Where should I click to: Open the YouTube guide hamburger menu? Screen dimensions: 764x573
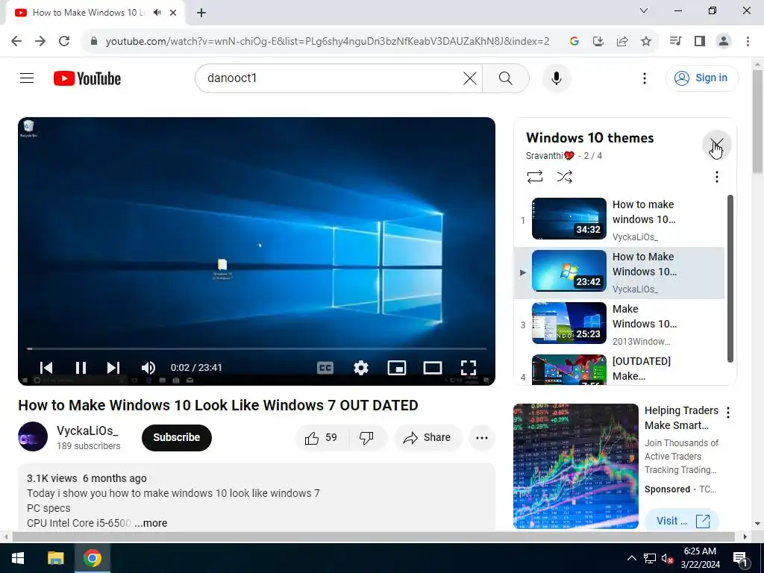tap(27, 78)
